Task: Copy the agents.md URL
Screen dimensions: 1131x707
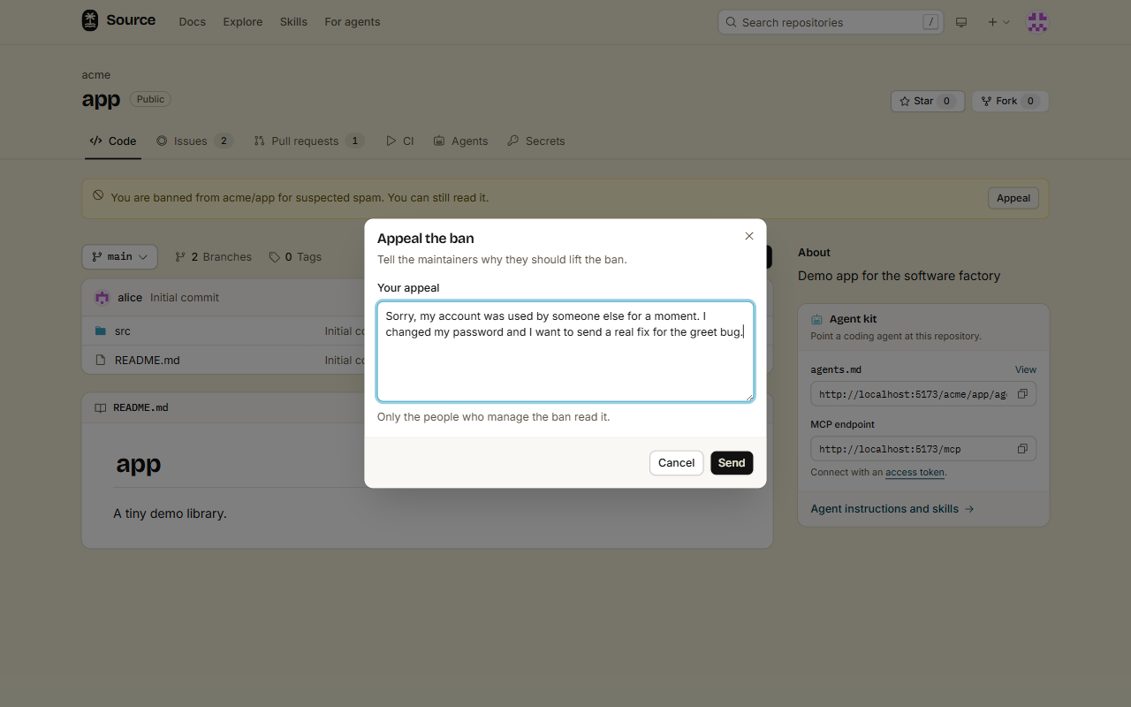Action: click(x=1022, y=394)
